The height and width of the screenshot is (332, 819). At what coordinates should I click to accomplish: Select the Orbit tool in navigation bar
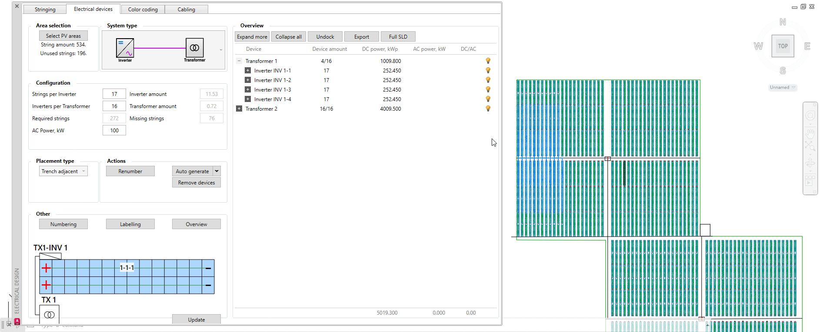(810, 163)
